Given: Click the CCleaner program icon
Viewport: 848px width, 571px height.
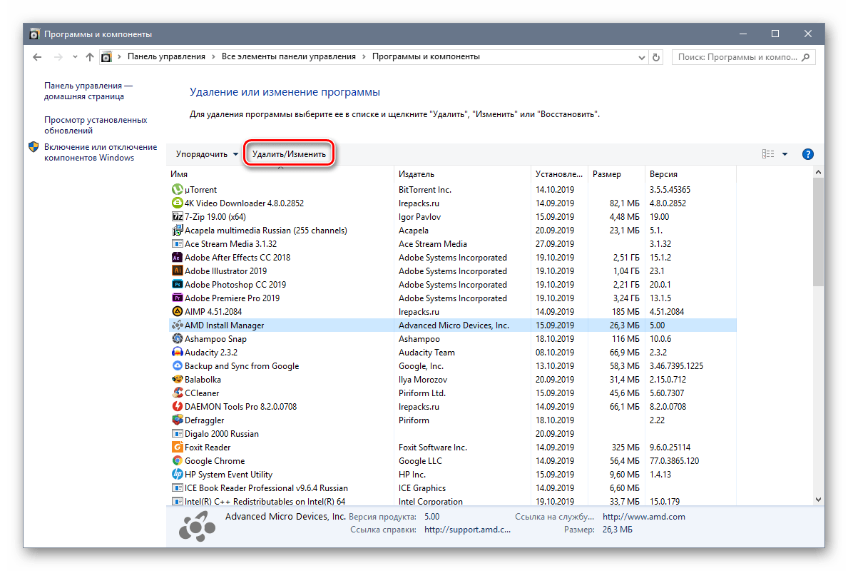Looking at the screenshot, I should 177,393.
